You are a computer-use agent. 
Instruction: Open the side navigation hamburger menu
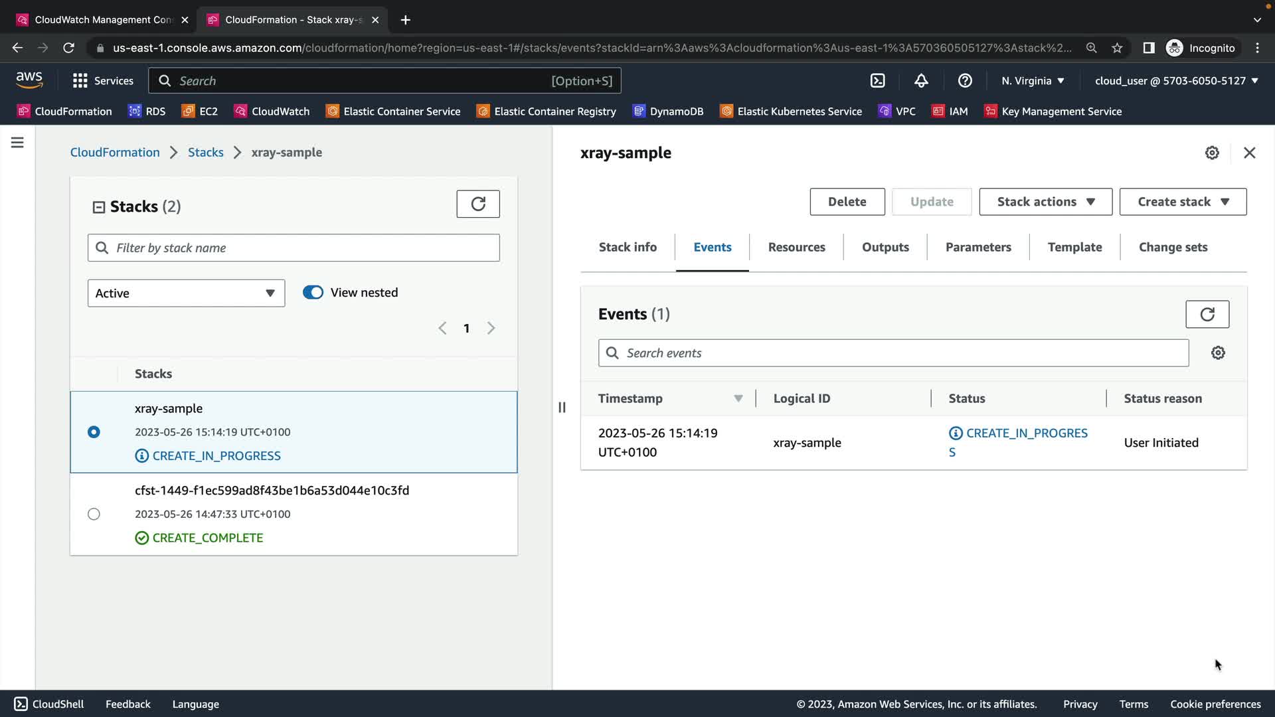point(17,143)
